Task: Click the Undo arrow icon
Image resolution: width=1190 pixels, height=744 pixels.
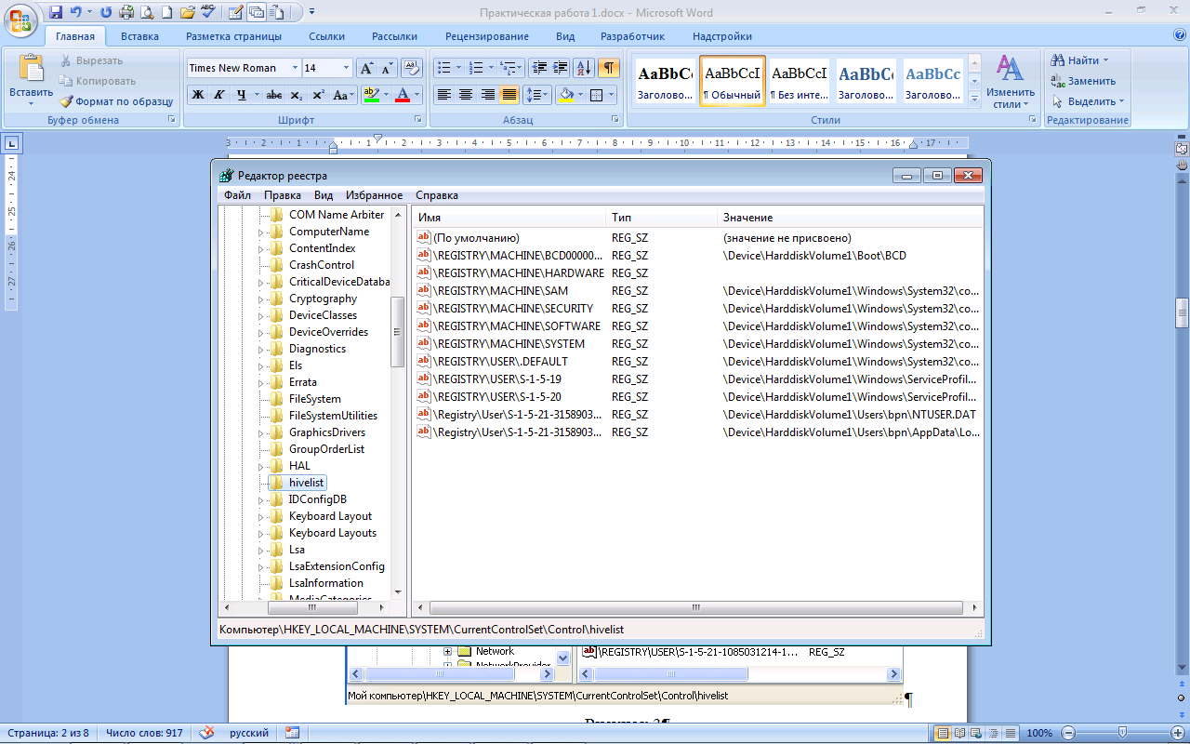Action: coord(76,12)
